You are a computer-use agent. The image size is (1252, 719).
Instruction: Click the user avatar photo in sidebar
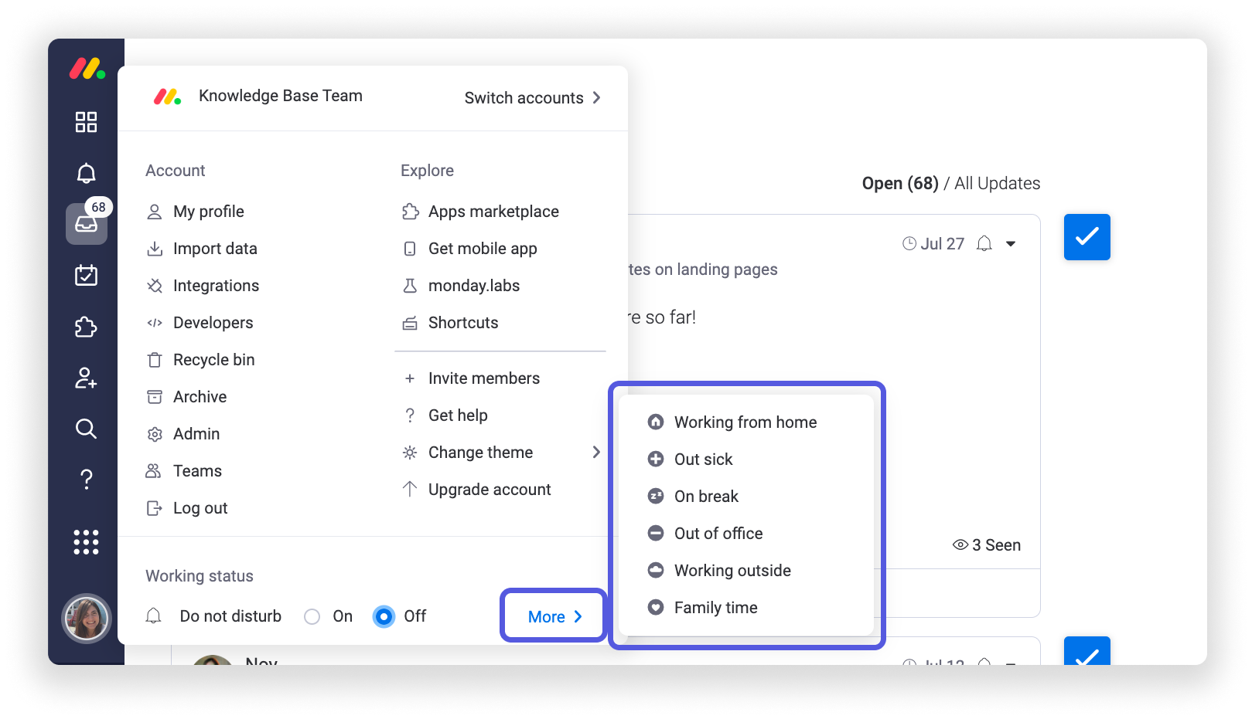pyautogui.click(x=87, y=619)
